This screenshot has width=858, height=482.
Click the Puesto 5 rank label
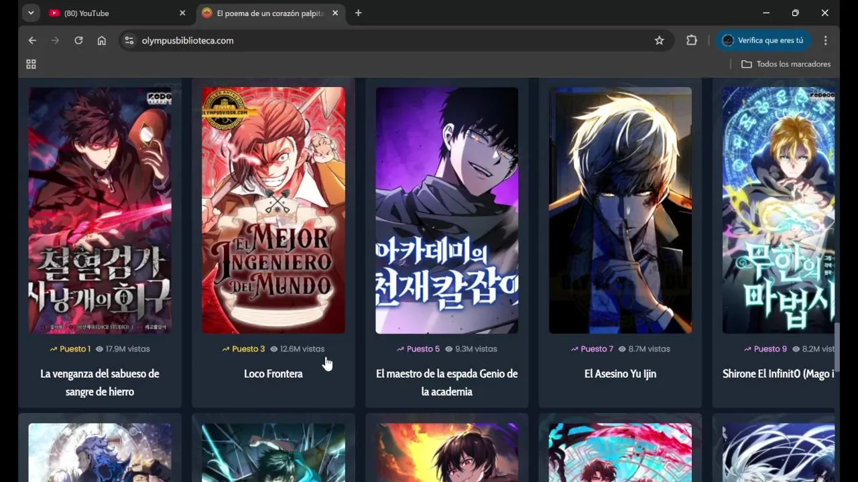[x=418, y=349]
